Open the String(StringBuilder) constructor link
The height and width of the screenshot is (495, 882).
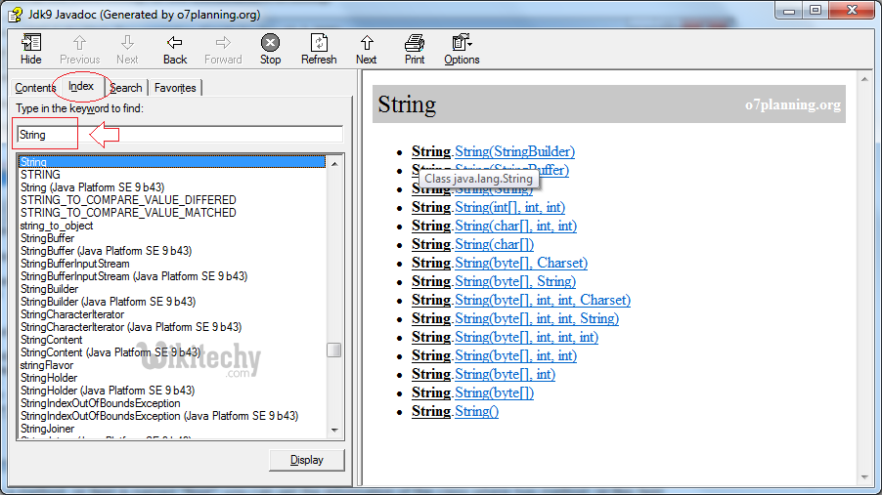coord(514,151)
